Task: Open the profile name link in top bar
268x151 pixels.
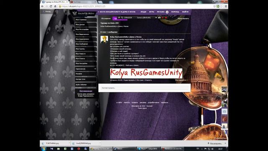Action: 118,12
